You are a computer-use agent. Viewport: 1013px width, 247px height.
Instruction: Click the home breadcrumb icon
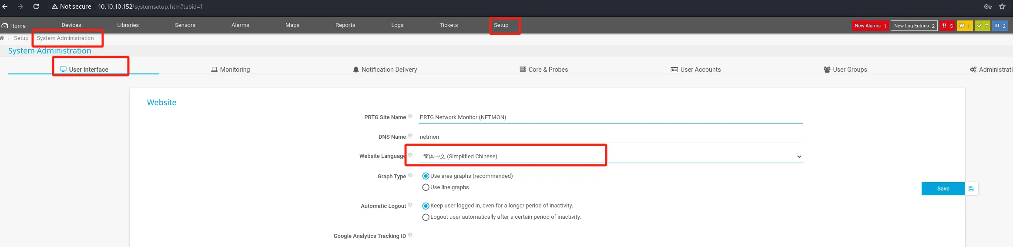2,38
